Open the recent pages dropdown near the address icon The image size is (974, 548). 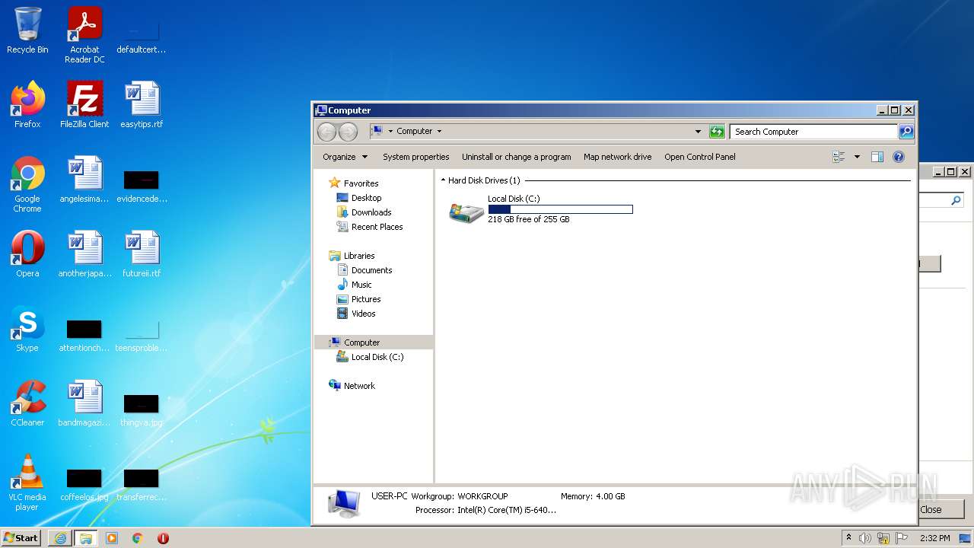pos(390,132)
